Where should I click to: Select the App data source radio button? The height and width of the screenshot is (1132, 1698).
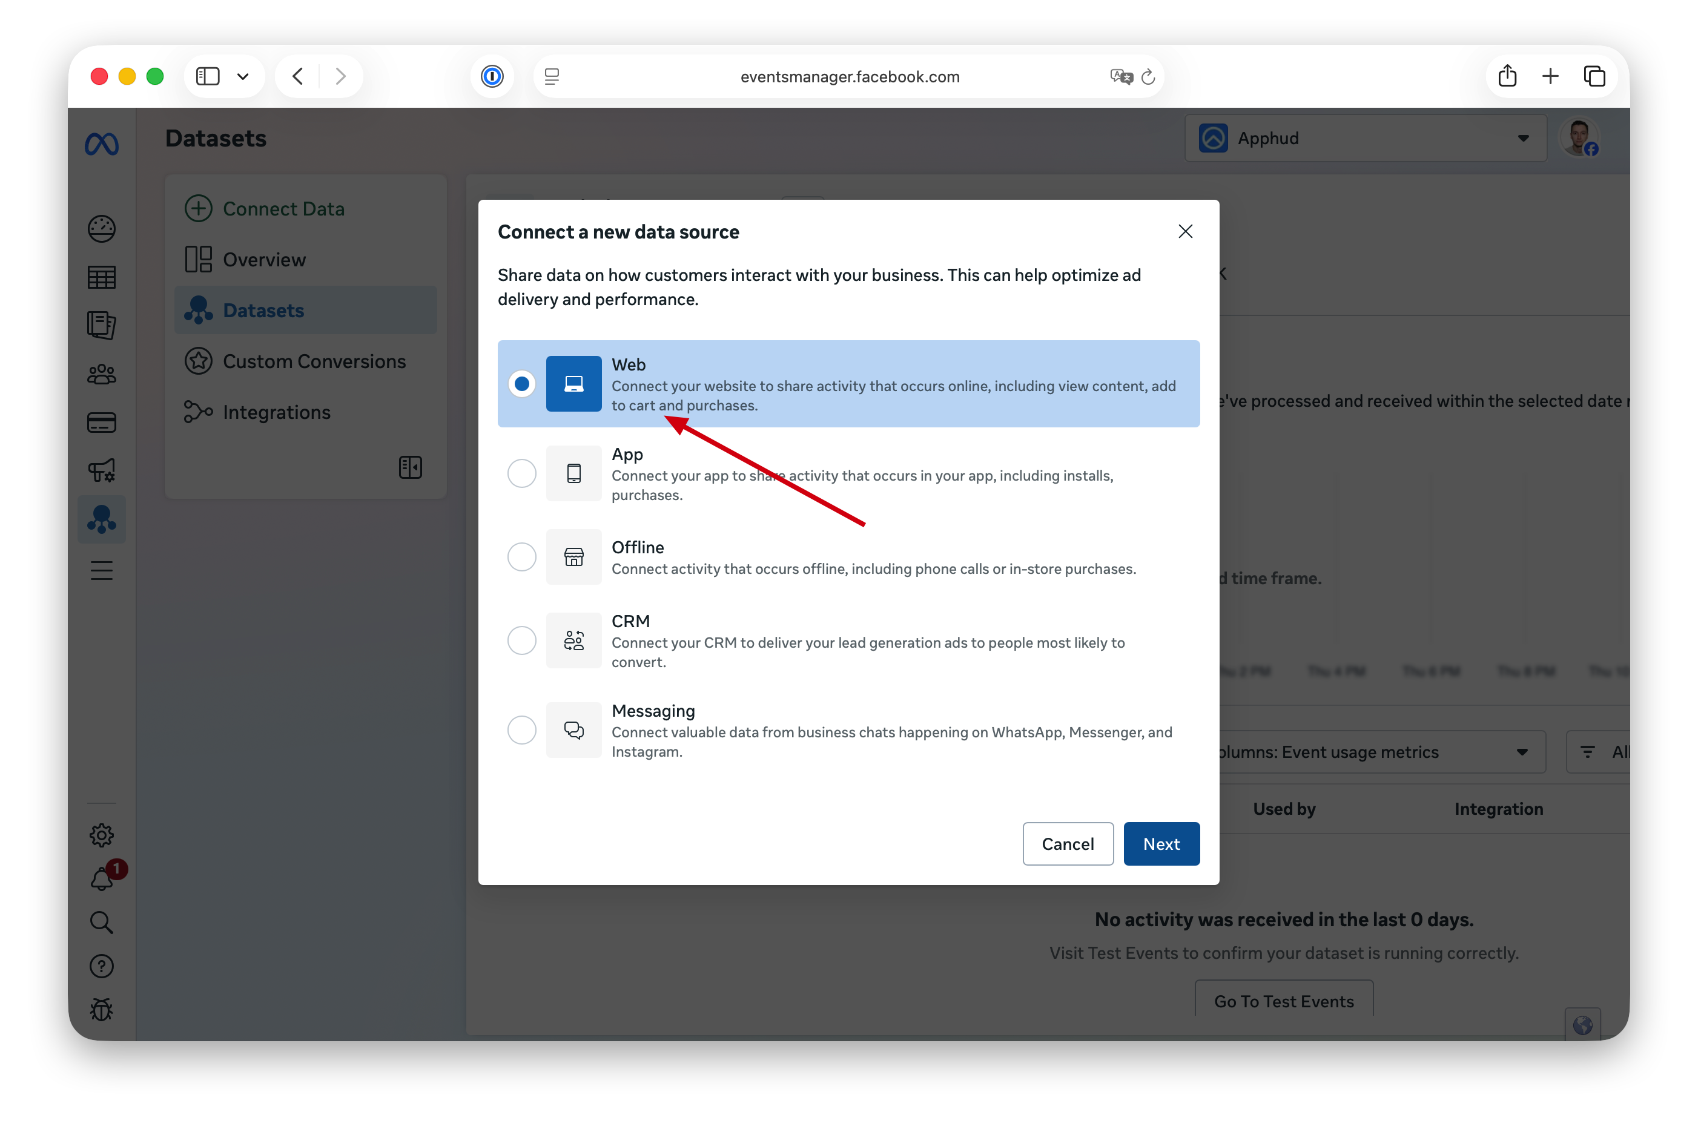click(x=521, y=473)
